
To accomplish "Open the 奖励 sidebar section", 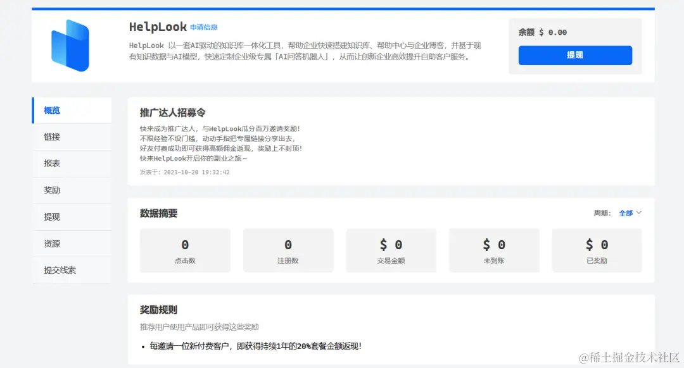I will click(51, 190).
